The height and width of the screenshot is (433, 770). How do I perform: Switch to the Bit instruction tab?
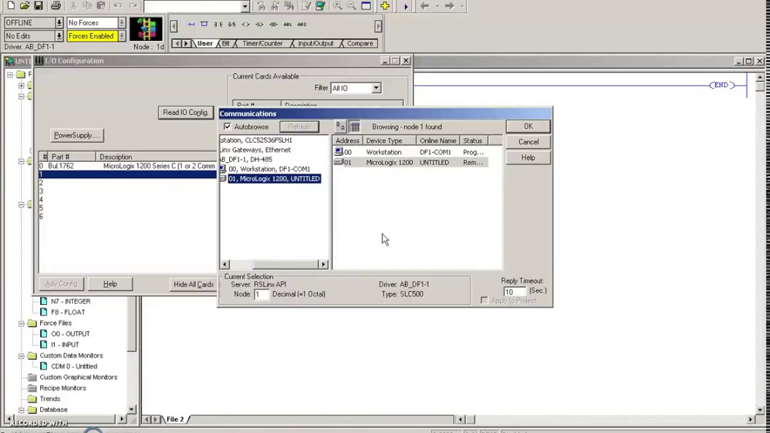(226, 43)
